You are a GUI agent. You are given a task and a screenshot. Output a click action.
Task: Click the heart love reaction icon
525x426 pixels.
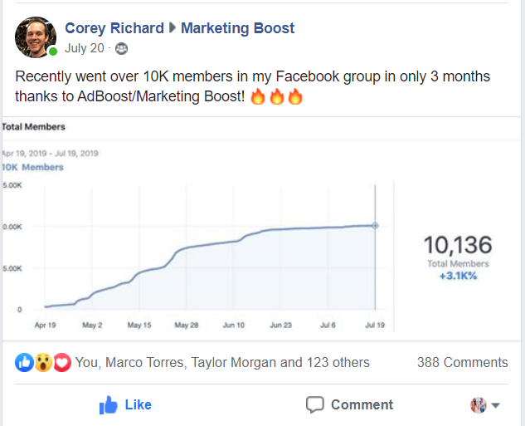click(62, 363)
